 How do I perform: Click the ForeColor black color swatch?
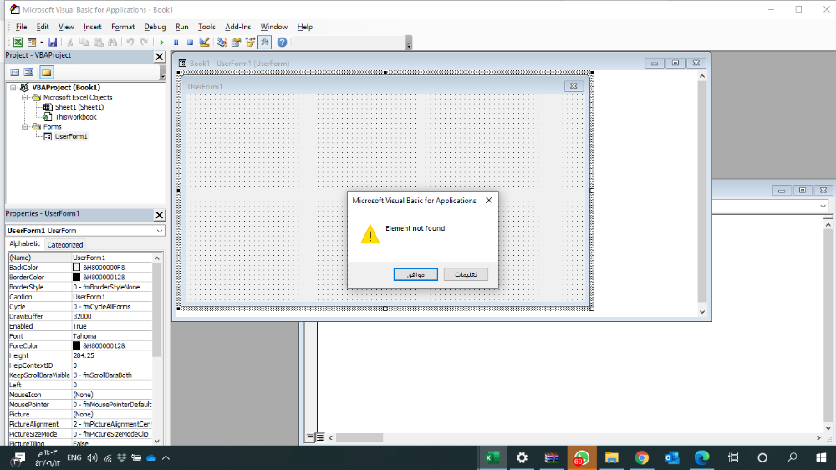[76, 345]
